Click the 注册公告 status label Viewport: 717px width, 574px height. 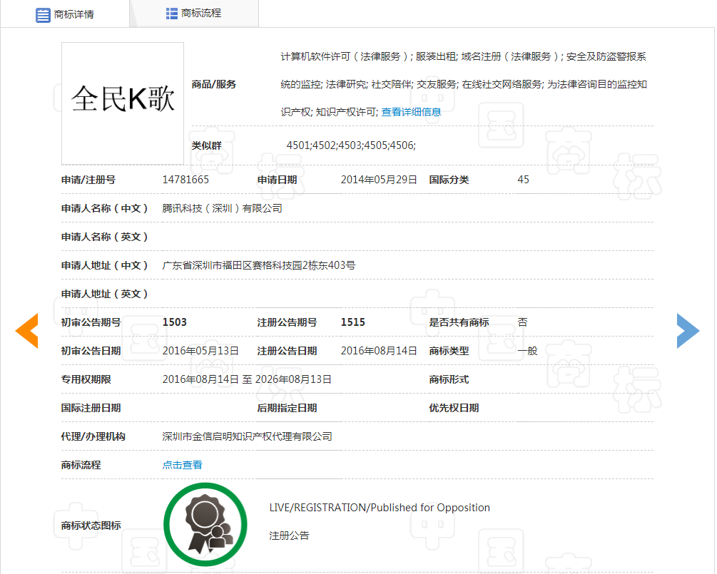289,535
